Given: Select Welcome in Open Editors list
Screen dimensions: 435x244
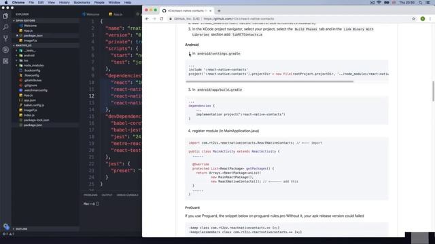Looking at the screenshot, I should click(30, 26).
